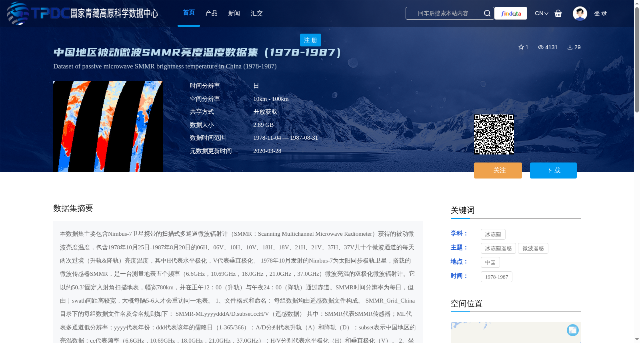The height and width of the screenshot is (343, 640).
Task: Open the 汇交 menu item
Action: (x=257, y=13)
